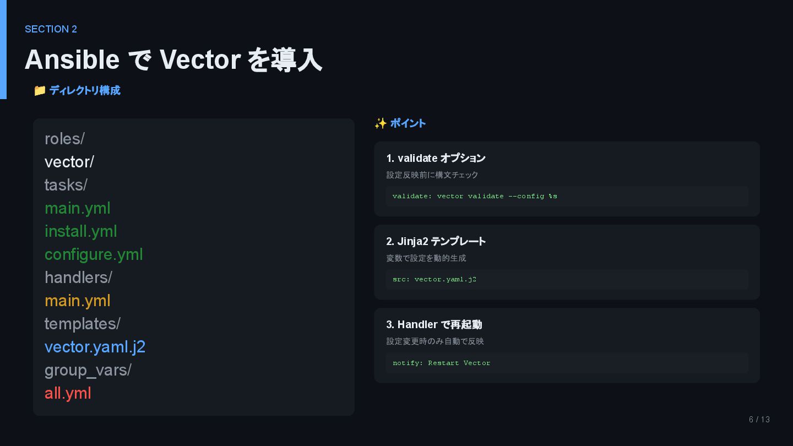Click the notify: Restart Vector code snippet
The height and width of the screenshot is (446, 793).
(x=441, y=363)
